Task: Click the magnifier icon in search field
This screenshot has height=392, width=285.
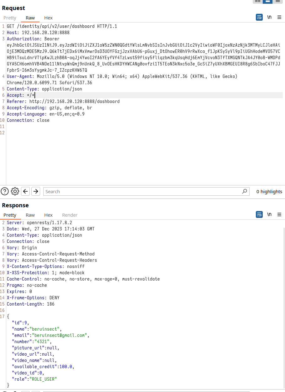Action: [x=245, y=191]
